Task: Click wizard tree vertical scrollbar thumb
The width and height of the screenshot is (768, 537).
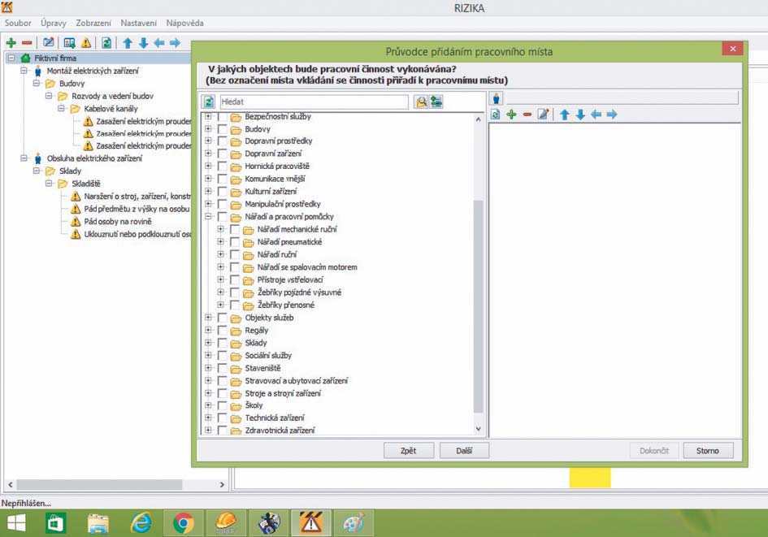Action: [x=478, y=307]
